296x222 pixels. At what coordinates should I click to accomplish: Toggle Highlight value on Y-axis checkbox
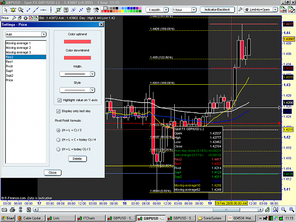tap(60, 100)
